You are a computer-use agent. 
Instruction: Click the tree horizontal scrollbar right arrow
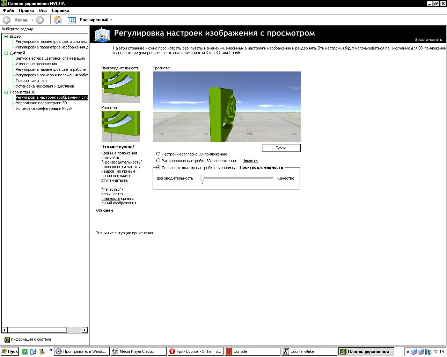(x=85, y=330)
